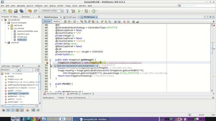Click the Source view button
Image resolution: width=216 pixels, height=121 pixels.
click(47, 22)
